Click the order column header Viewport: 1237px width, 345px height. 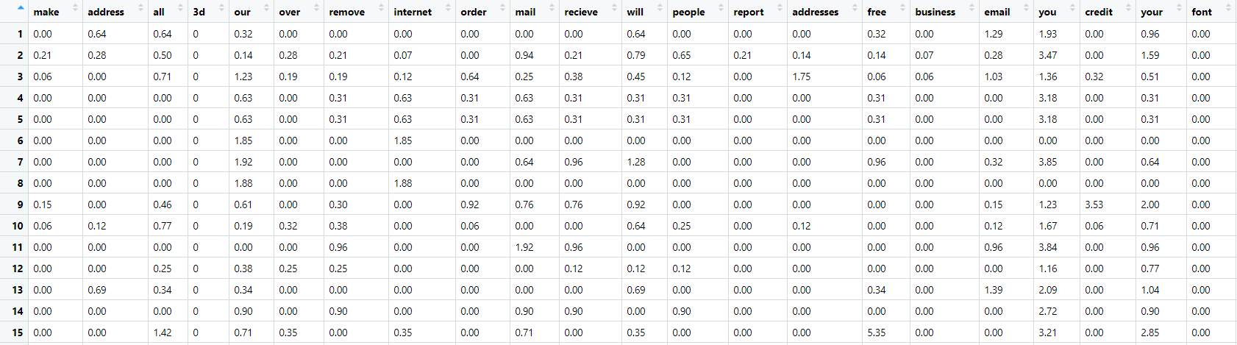(x=474, y=12)
